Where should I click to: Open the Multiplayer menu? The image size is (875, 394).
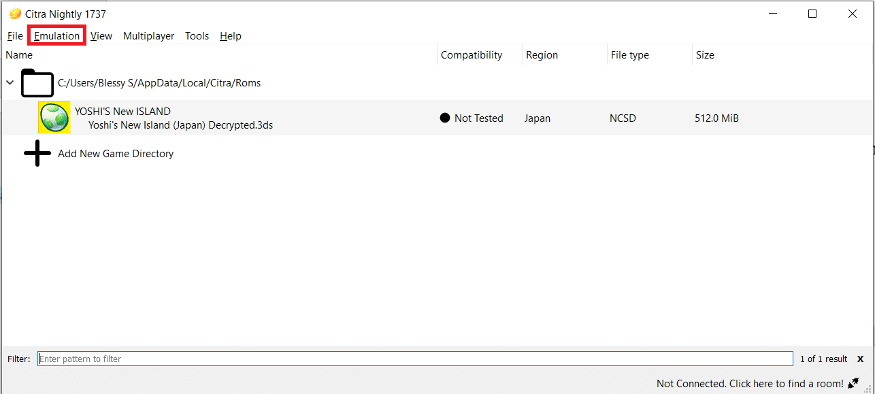point(148,36)
